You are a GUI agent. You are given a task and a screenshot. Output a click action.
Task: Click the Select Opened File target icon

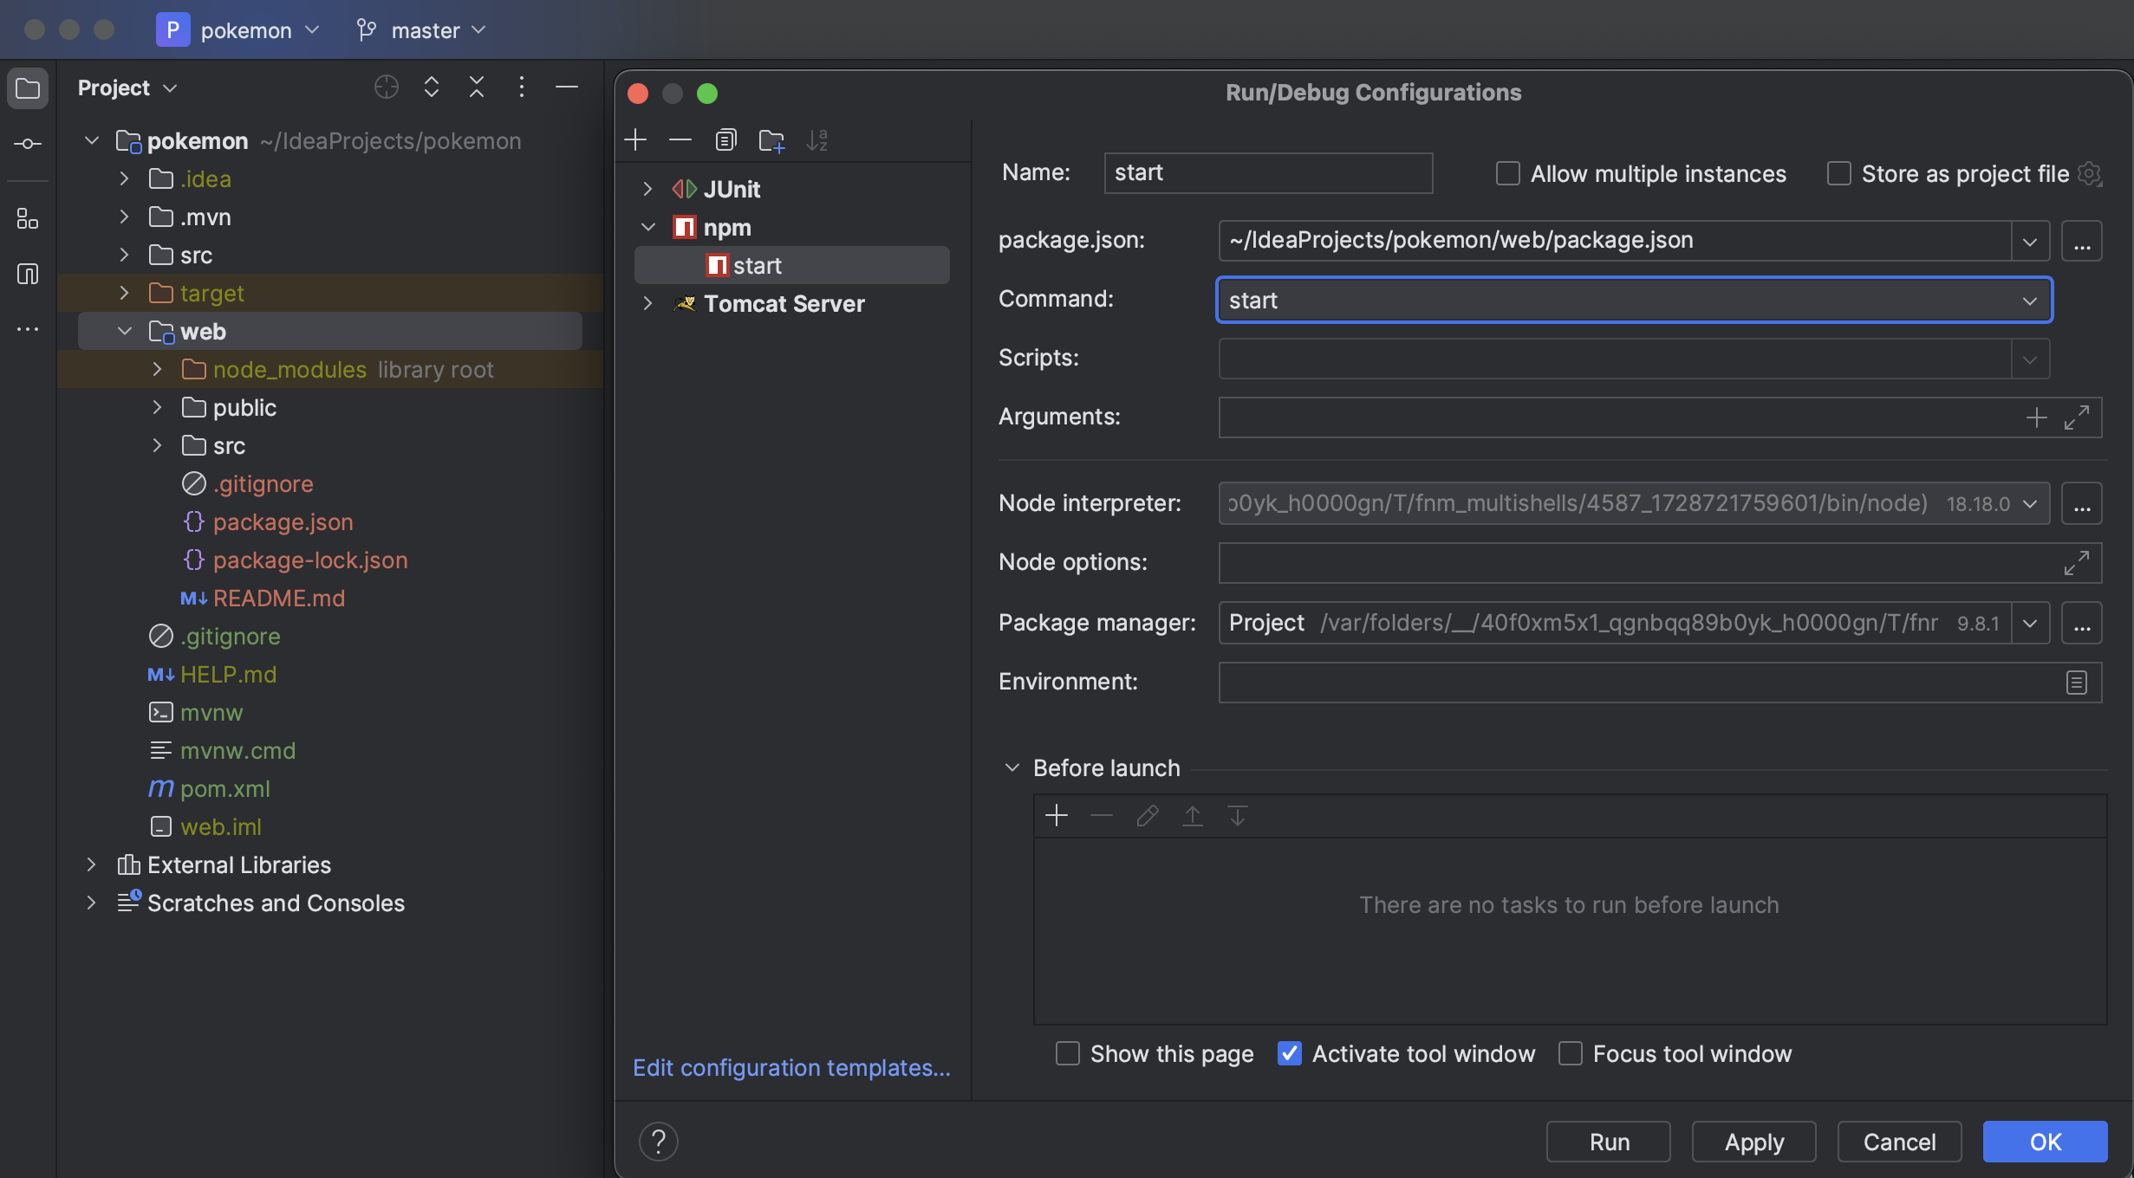[x=386, y=87]
